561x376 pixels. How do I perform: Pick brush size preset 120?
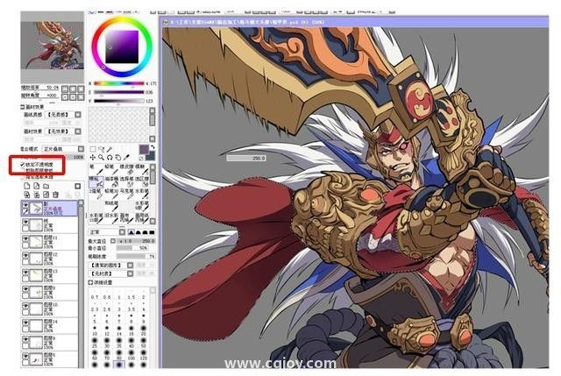[x=144, y=355]
